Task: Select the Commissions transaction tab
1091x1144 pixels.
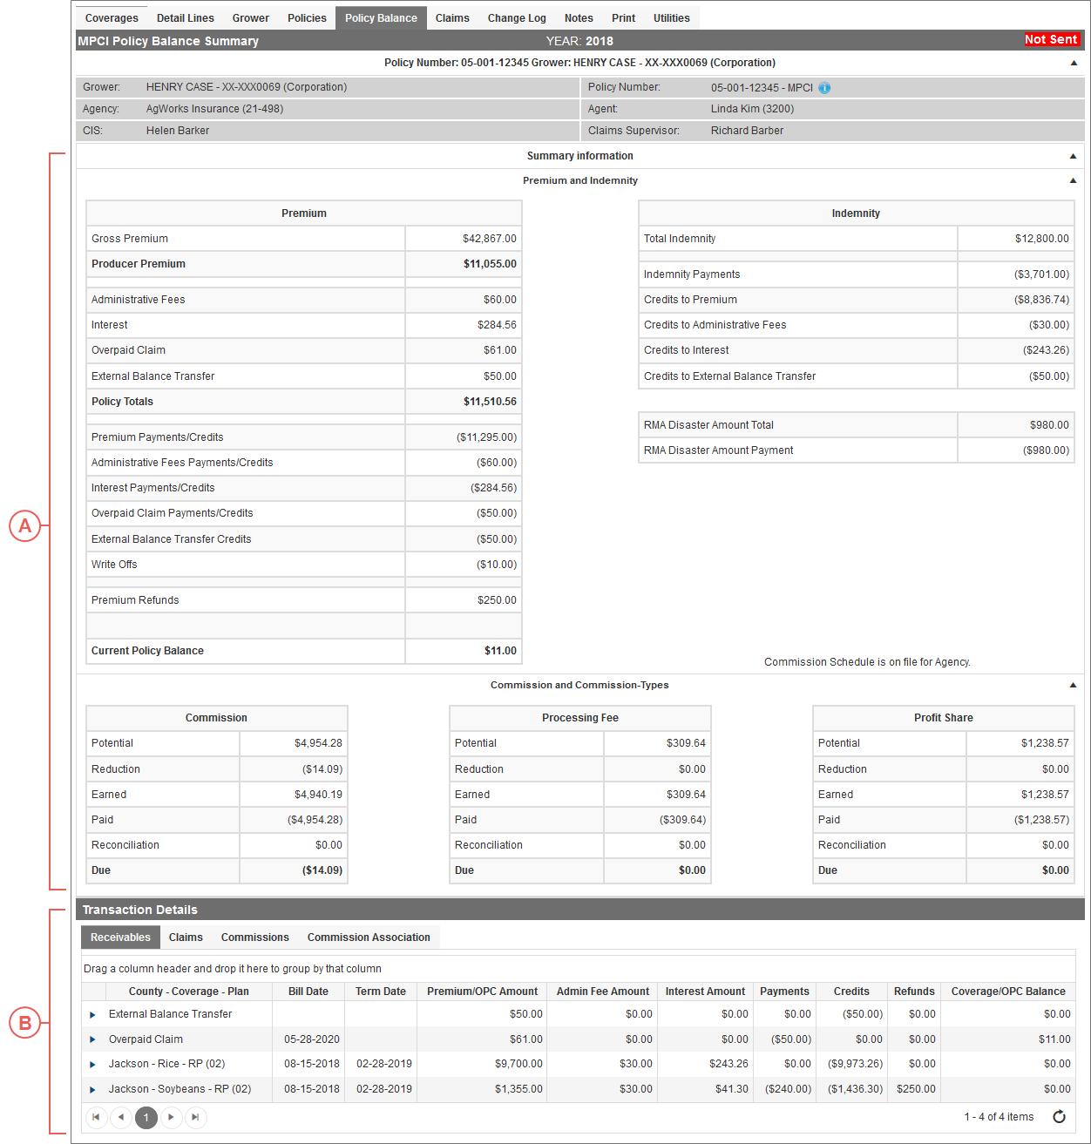Action: 254,938
